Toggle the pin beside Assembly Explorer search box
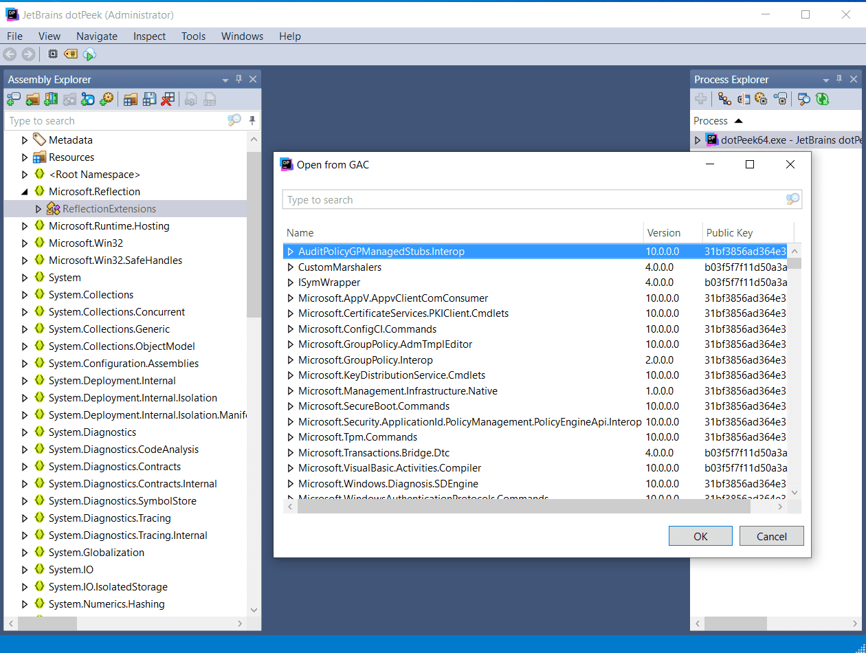 click(252, 120)
